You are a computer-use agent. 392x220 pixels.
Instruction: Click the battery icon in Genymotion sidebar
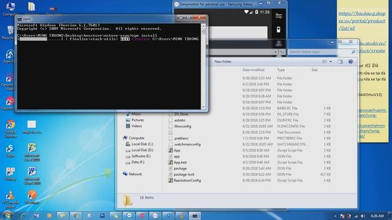[279, 30]
